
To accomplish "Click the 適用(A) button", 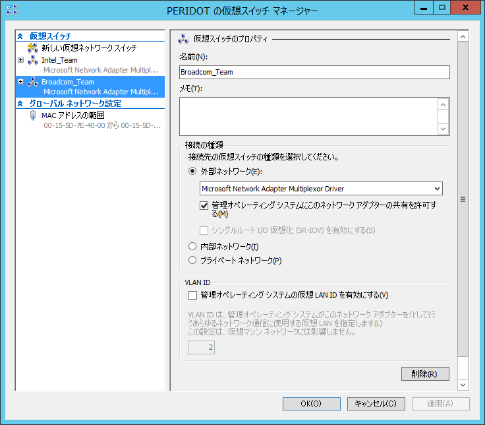I will [440, 404].
